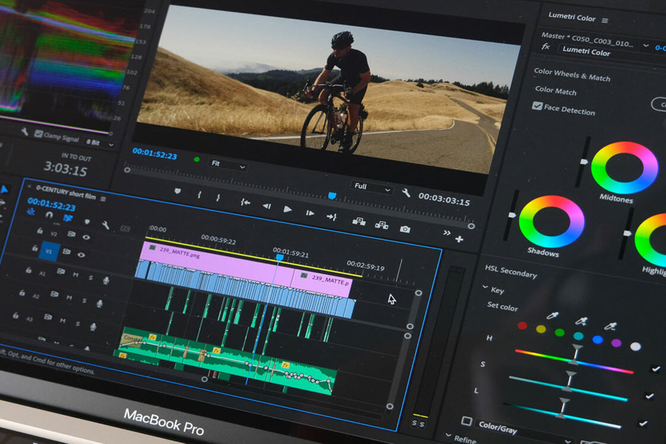
Task: Click the Export Frame camera icon
Action: 405,229
